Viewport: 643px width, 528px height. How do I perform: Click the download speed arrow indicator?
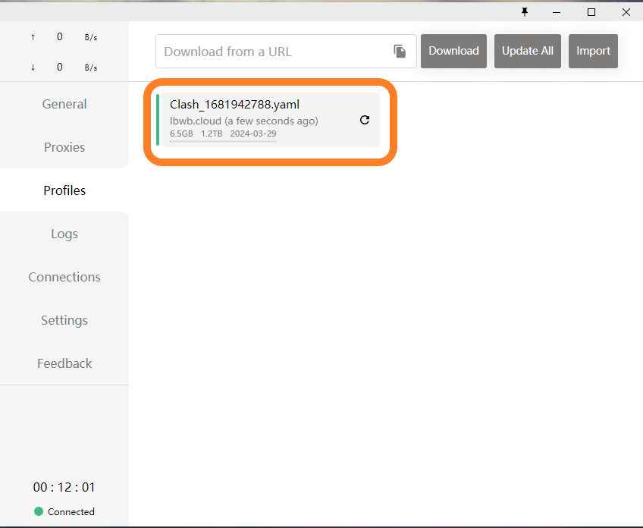tap(33, 68)
